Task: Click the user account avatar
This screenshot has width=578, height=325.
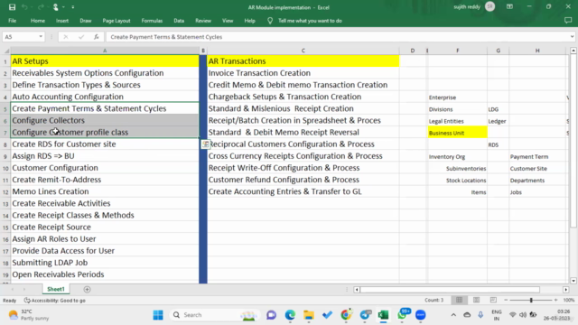Action: 489,6
